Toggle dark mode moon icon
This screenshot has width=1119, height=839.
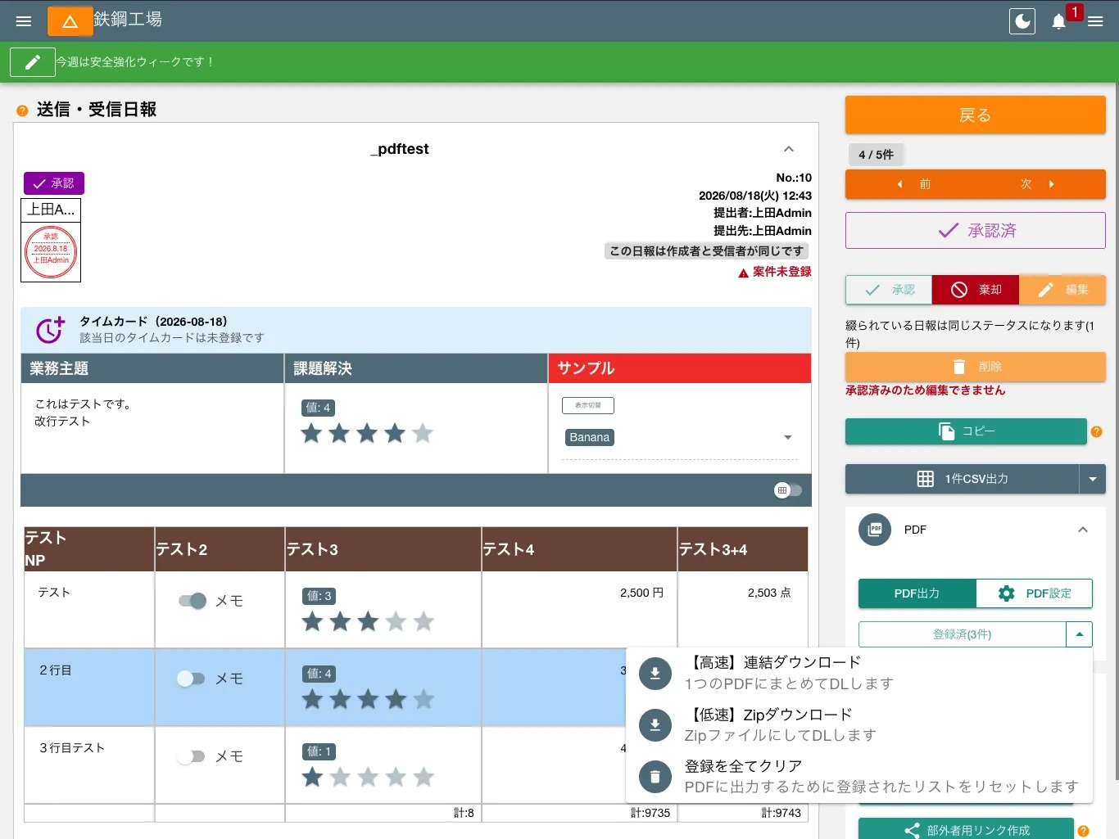coord(1022,21)
